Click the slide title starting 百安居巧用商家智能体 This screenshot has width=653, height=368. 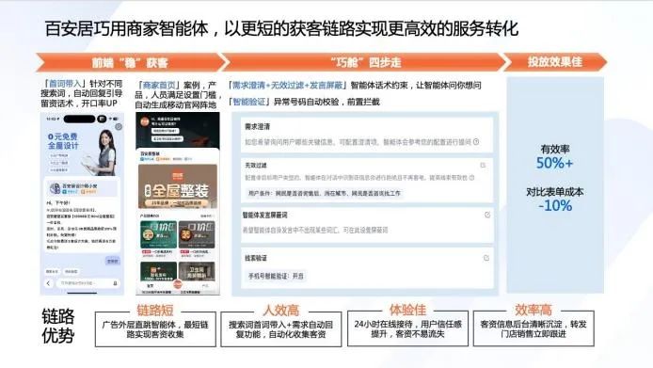click(x=281, y=28)
